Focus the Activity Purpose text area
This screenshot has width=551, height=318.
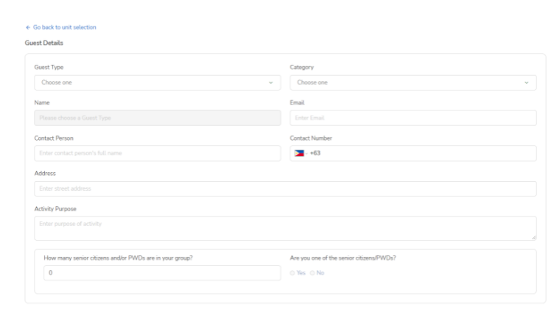285,228
